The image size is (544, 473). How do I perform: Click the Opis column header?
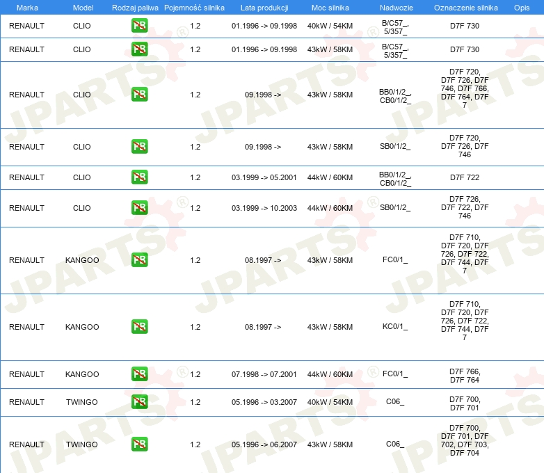tap(522, 8)
